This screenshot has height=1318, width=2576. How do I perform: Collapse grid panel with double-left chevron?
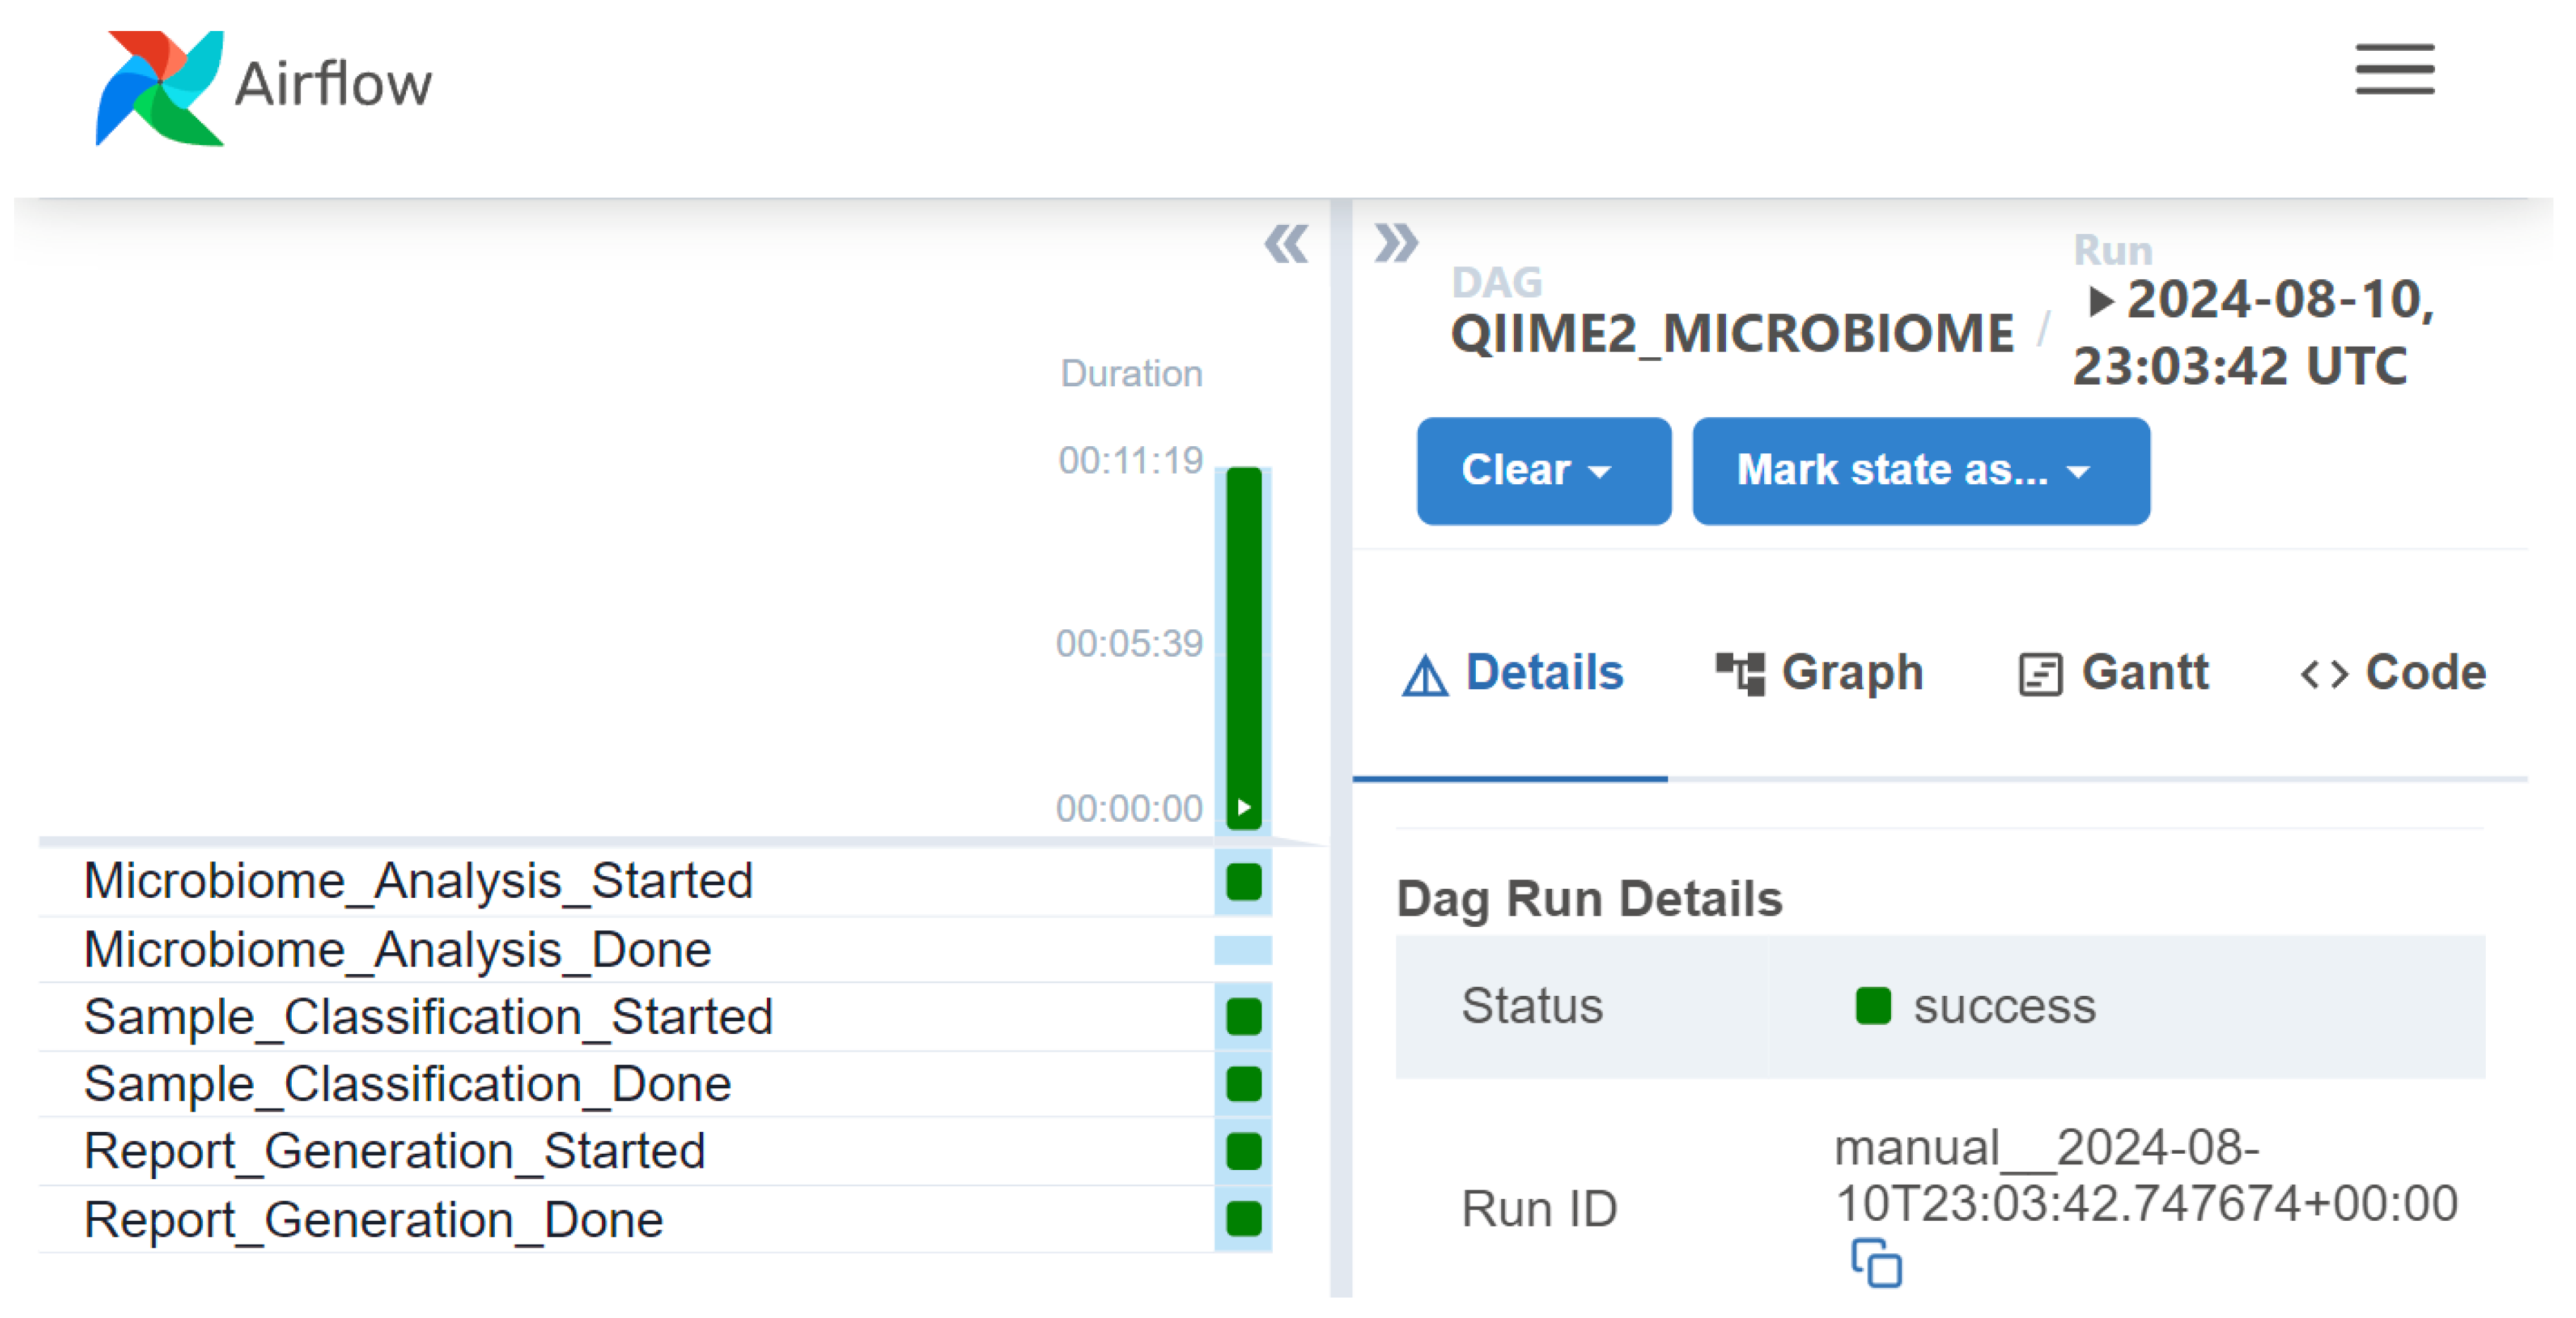pos(1285,244)
